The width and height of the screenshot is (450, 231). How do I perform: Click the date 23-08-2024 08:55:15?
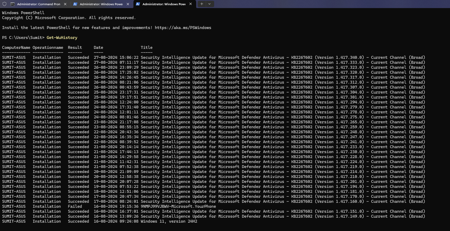pos(116,127)
